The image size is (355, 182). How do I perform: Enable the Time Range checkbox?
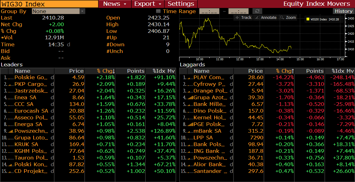[x=158, y=11]
